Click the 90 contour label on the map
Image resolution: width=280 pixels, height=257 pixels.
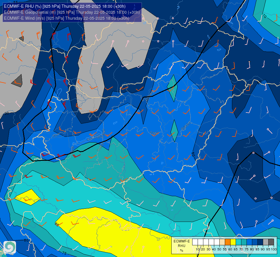click(7, 113)
